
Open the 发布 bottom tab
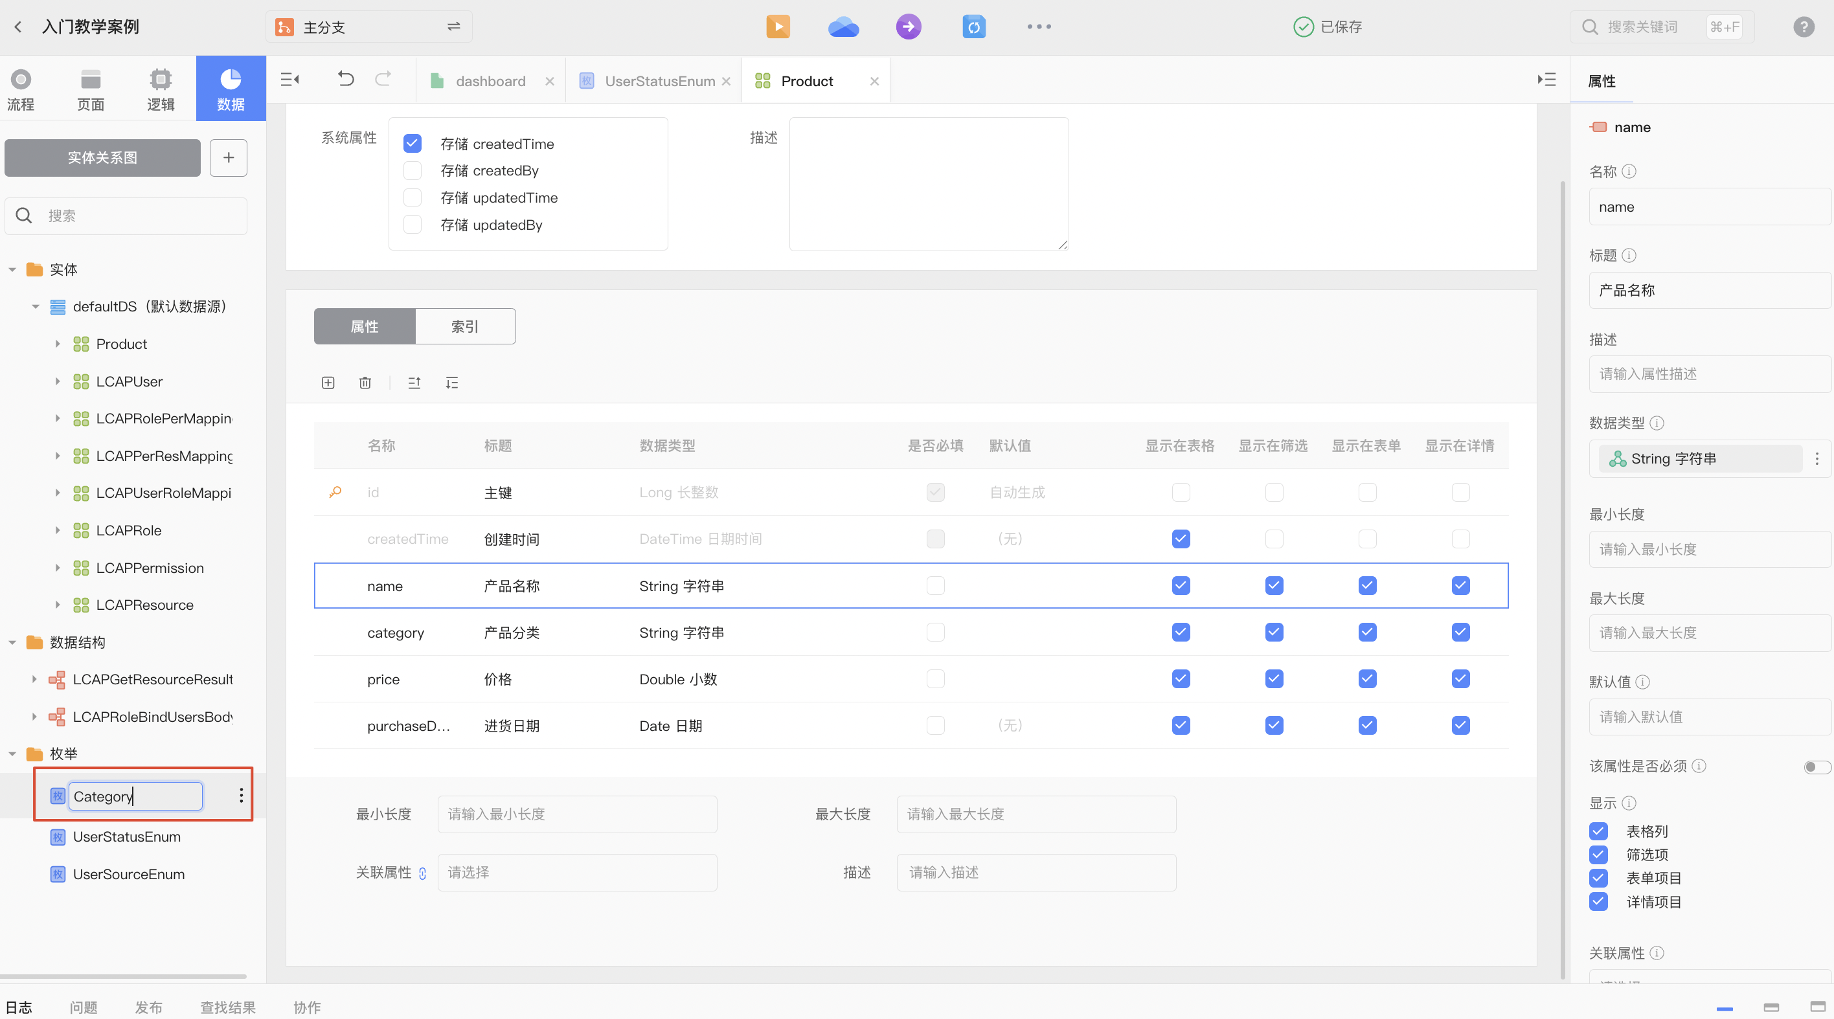coord(148,1007)
